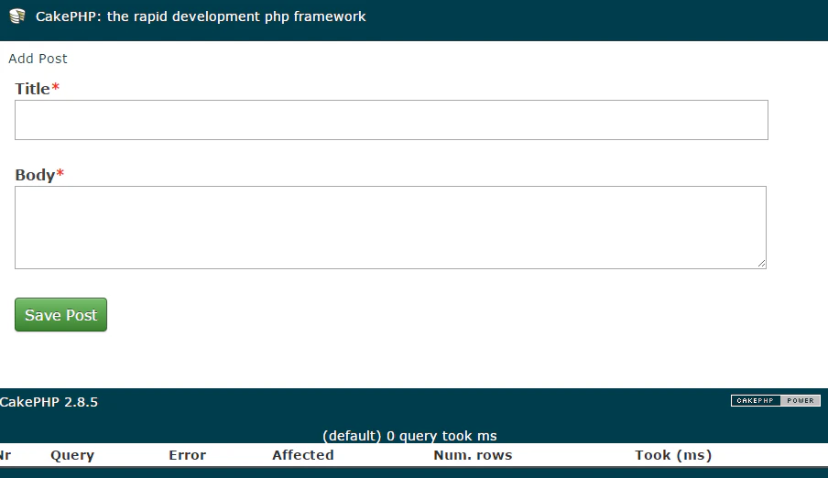This screenshot has height=478, width=828.
Task: Click the Title label
Action: pyautogui.click(x=37, y=89)
